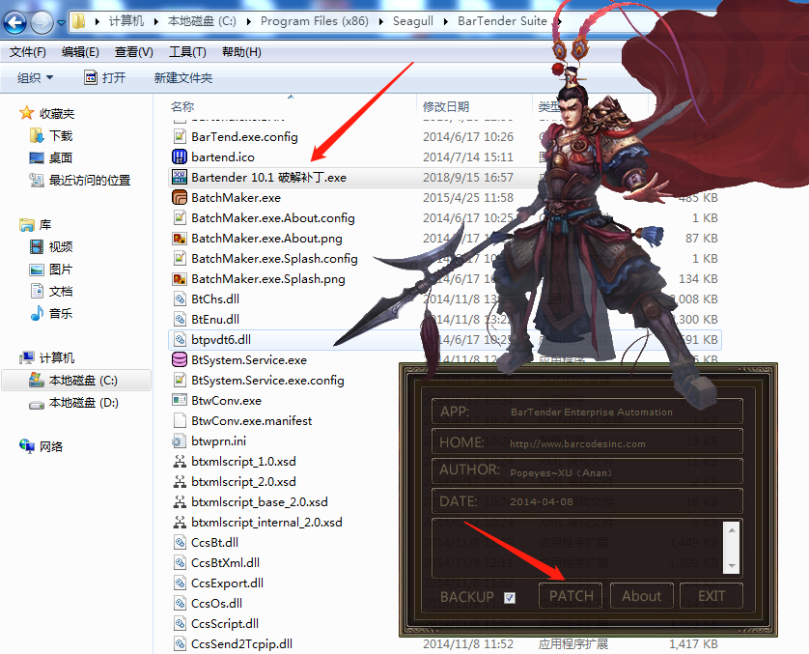Viewport: 809px width, 654px height.
Task: Open the 组织 dropdown
Action: (x=35, y=78)
